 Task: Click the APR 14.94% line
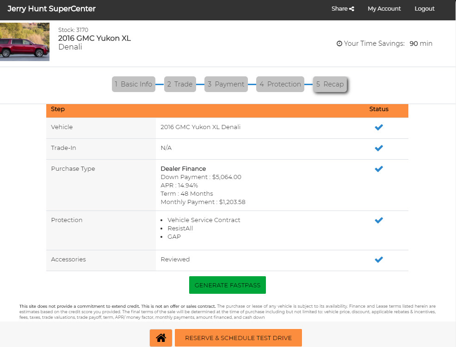point(179,185)
